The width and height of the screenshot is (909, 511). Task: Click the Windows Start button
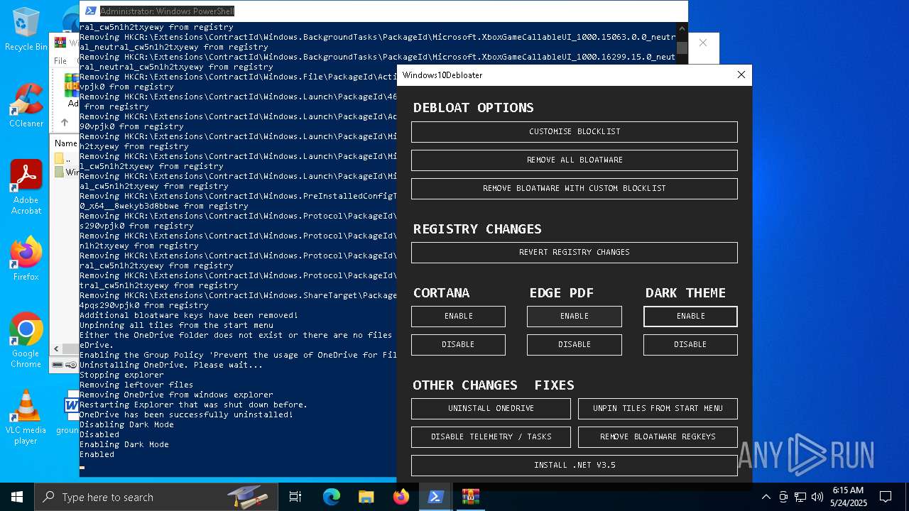(17, 497)
